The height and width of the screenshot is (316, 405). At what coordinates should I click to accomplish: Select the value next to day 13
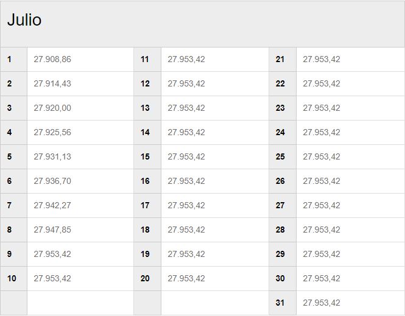pos(186,108)
